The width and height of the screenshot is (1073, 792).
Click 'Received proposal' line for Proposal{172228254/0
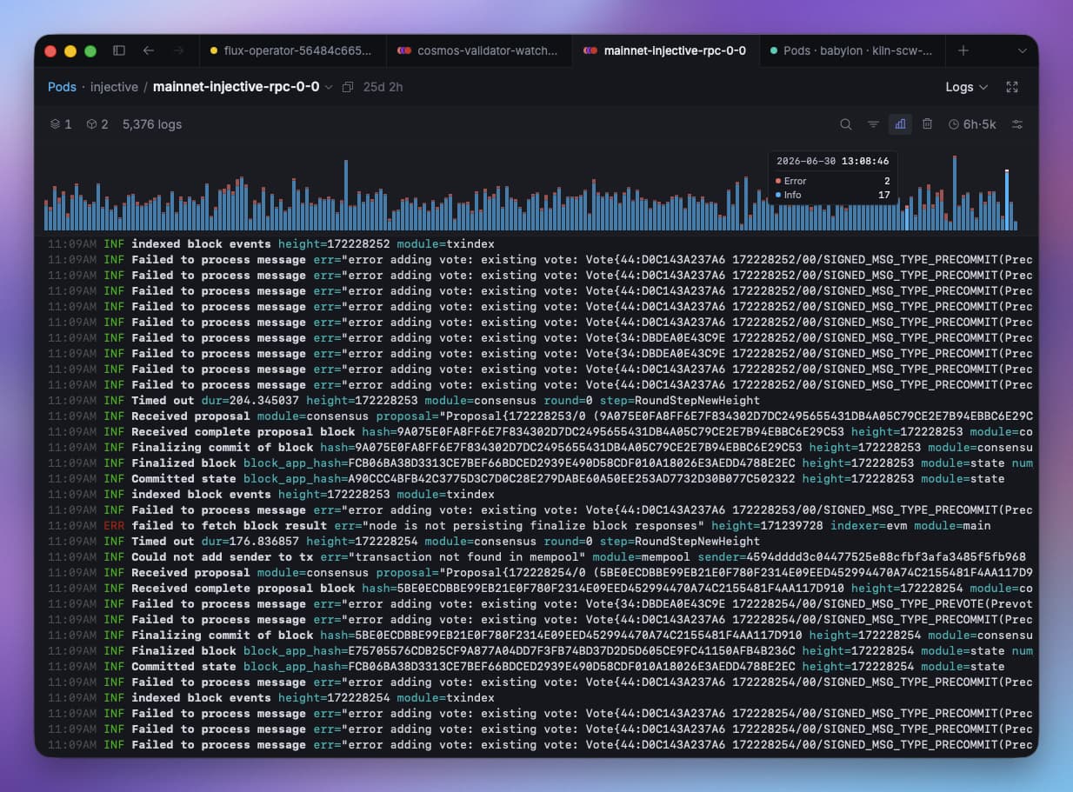tap(540, 573)
